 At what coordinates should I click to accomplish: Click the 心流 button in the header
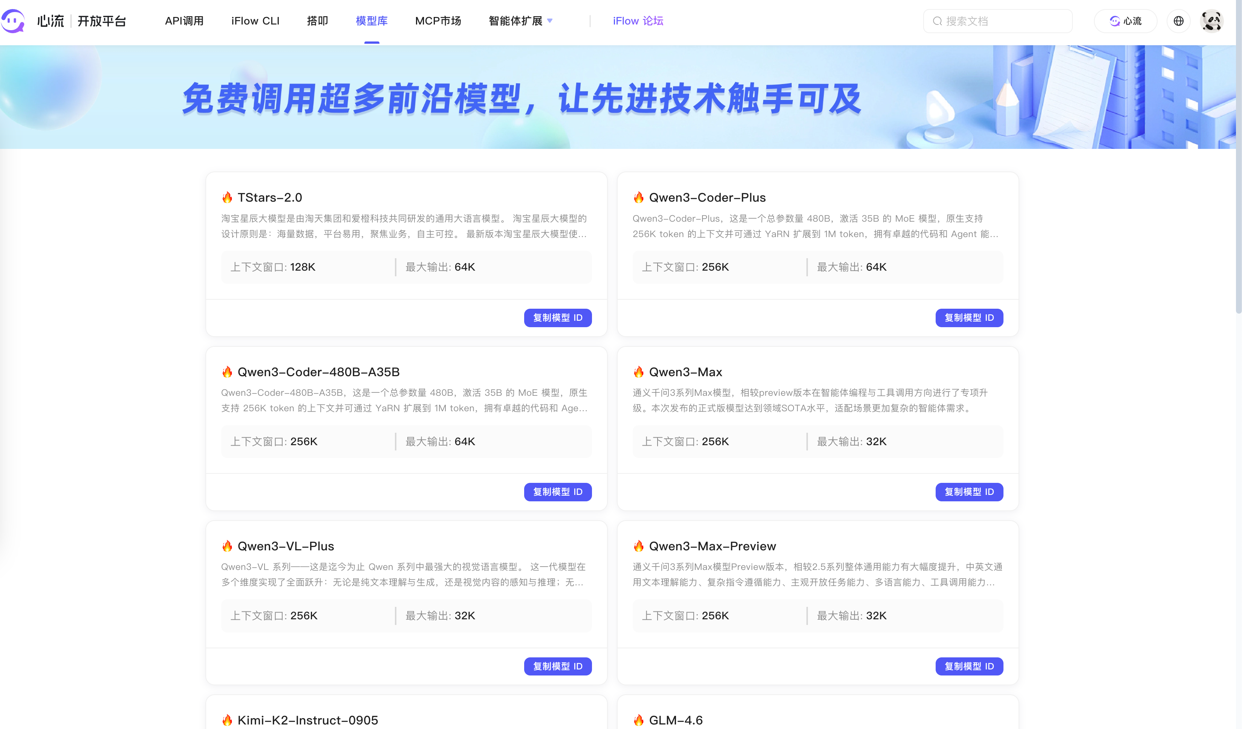[1125, 21]
